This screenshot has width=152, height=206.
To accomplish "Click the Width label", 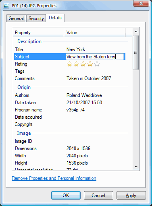I will pos(21,156).
